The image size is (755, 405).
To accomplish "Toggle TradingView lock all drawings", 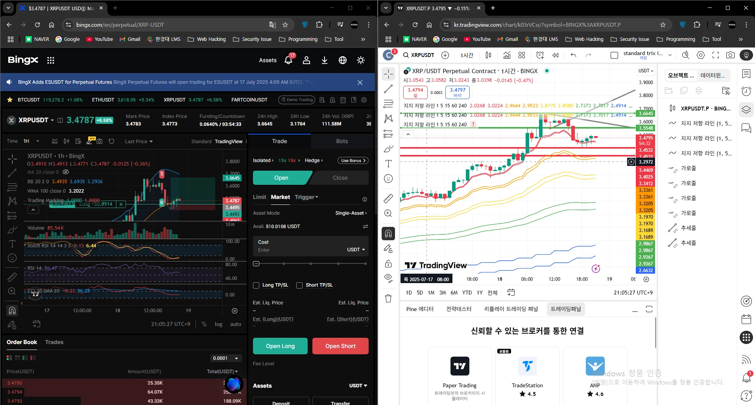I will 388,263.
